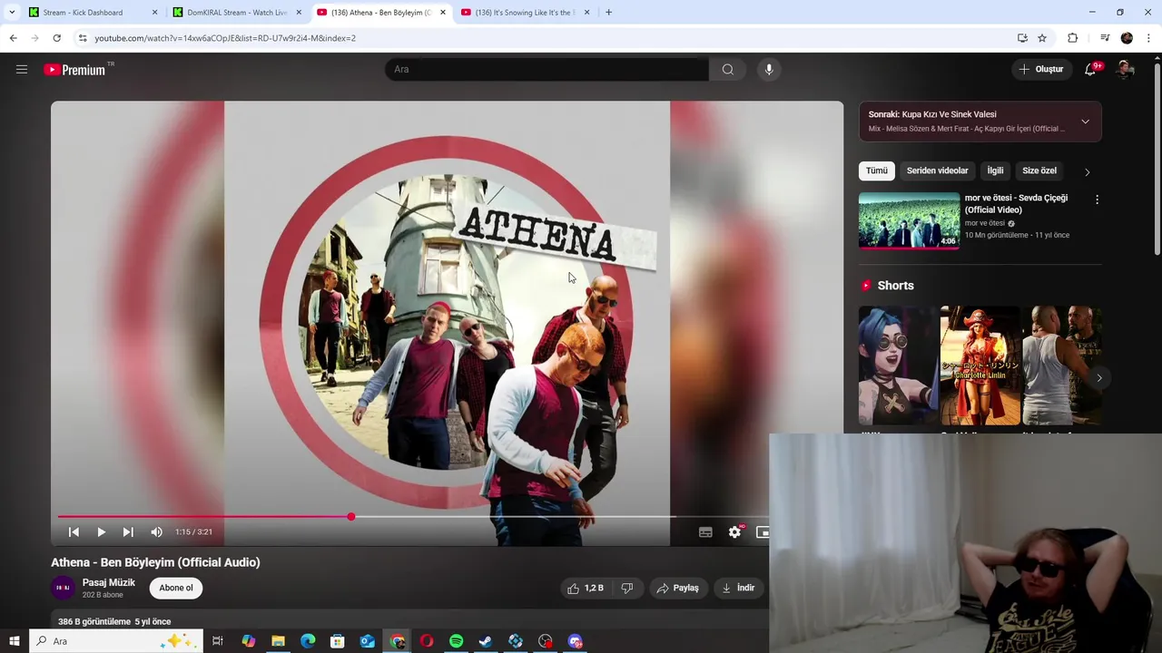The image size is (1162, 653).
Task: Download the video with İndir button
Action: tap(739, 588)
